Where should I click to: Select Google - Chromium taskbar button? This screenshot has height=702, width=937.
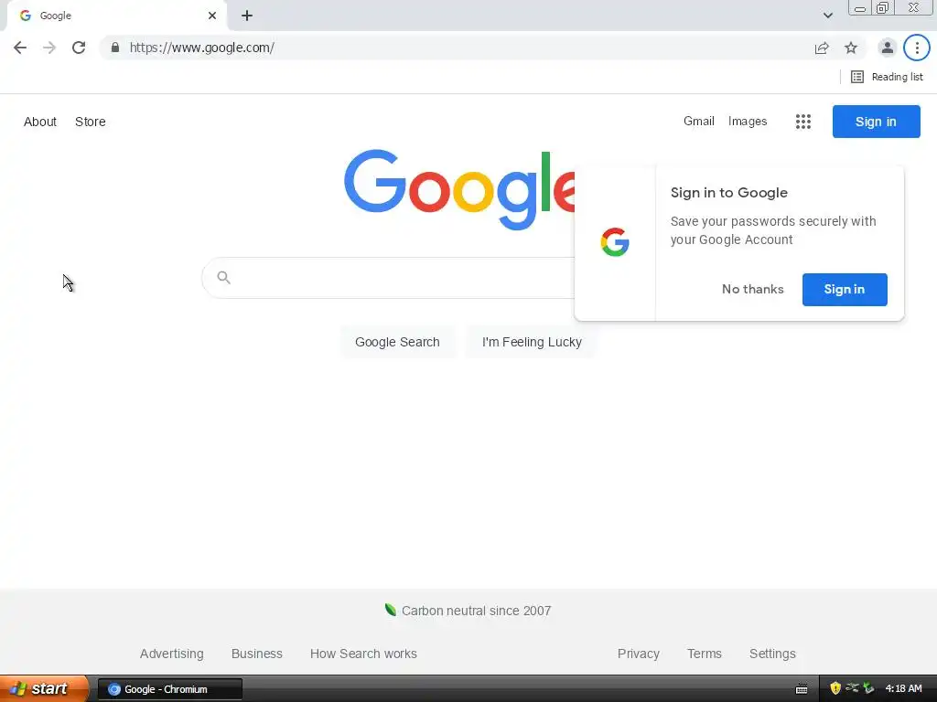click(x=169, y=689)
